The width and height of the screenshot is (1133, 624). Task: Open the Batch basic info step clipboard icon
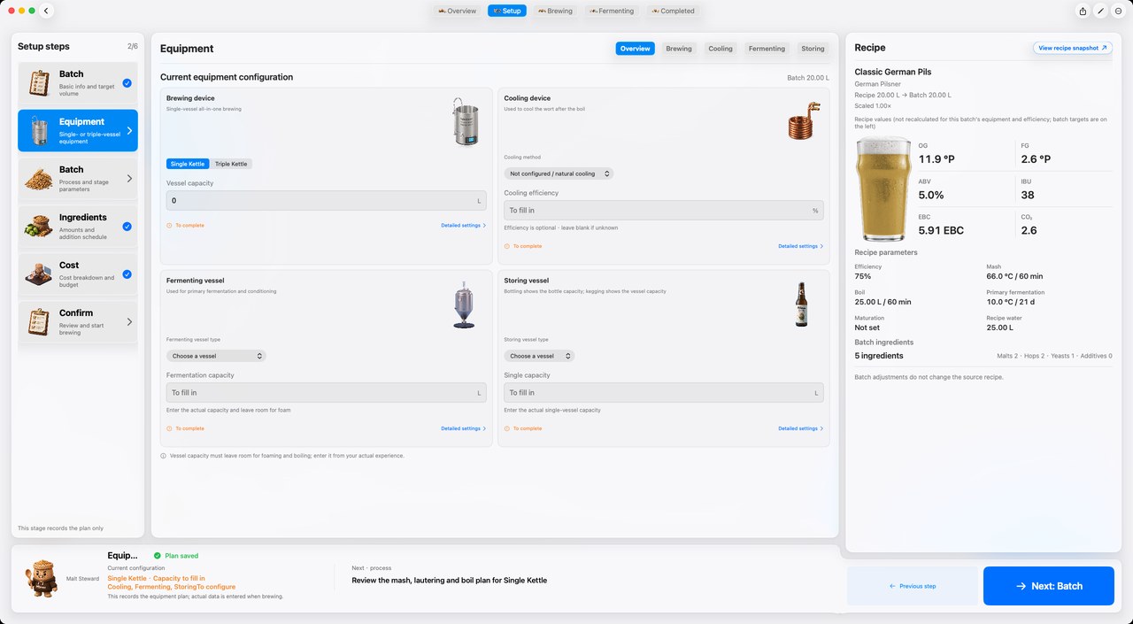coord(39,83)
